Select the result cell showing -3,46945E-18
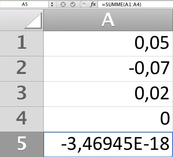The image size is (173, 157). (x=108, y=144)
